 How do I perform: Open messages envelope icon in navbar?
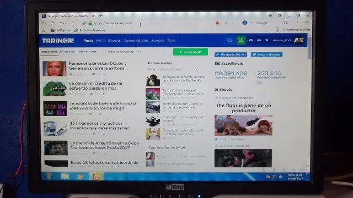pyautogui.click(x=259, y=40)
